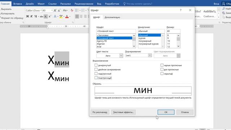Click the Размер input field
Viewport: 231px width, 130px height.
tap(173, 31)
